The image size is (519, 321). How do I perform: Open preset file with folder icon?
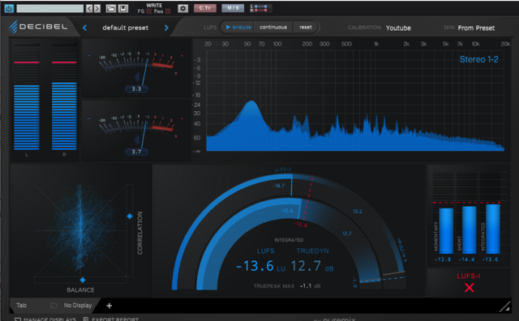click(111, 8)
